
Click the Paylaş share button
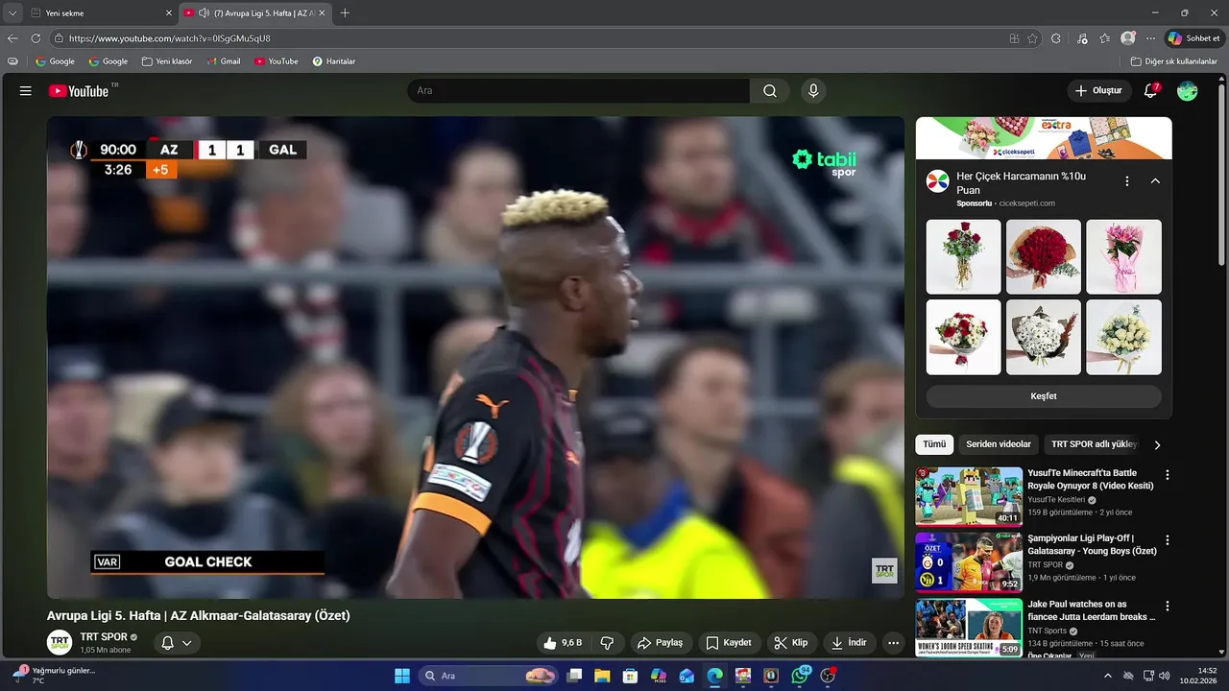pos(661,643)
